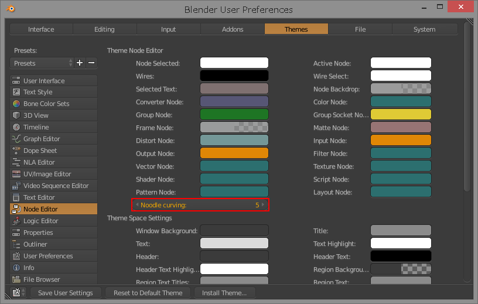Click the Info icon
This screenshot has width=478, height=304.
tap(16, 268)
